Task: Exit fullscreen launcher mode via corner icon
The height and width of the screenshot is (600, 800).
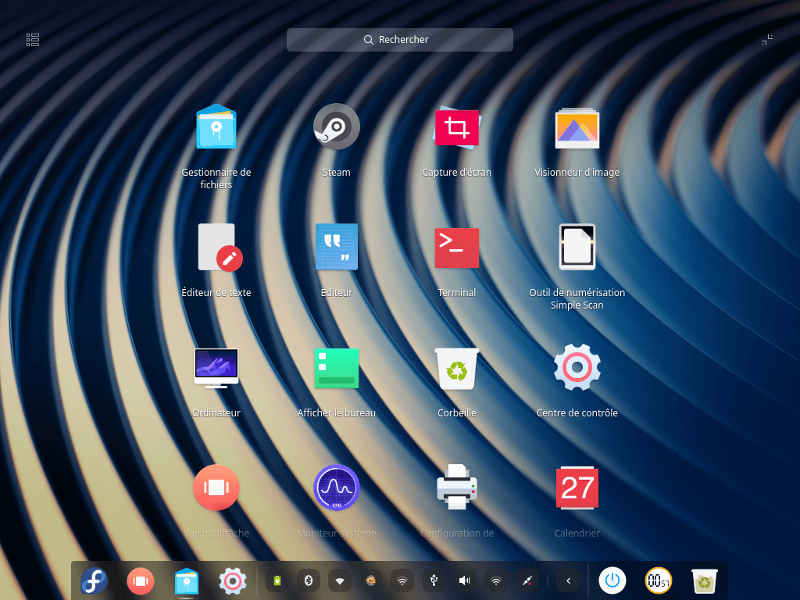Action: [767, 40]
